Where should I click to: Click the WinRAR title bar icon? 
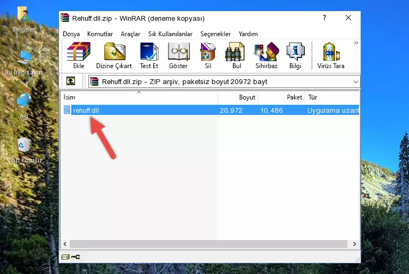tap(65, 18)
